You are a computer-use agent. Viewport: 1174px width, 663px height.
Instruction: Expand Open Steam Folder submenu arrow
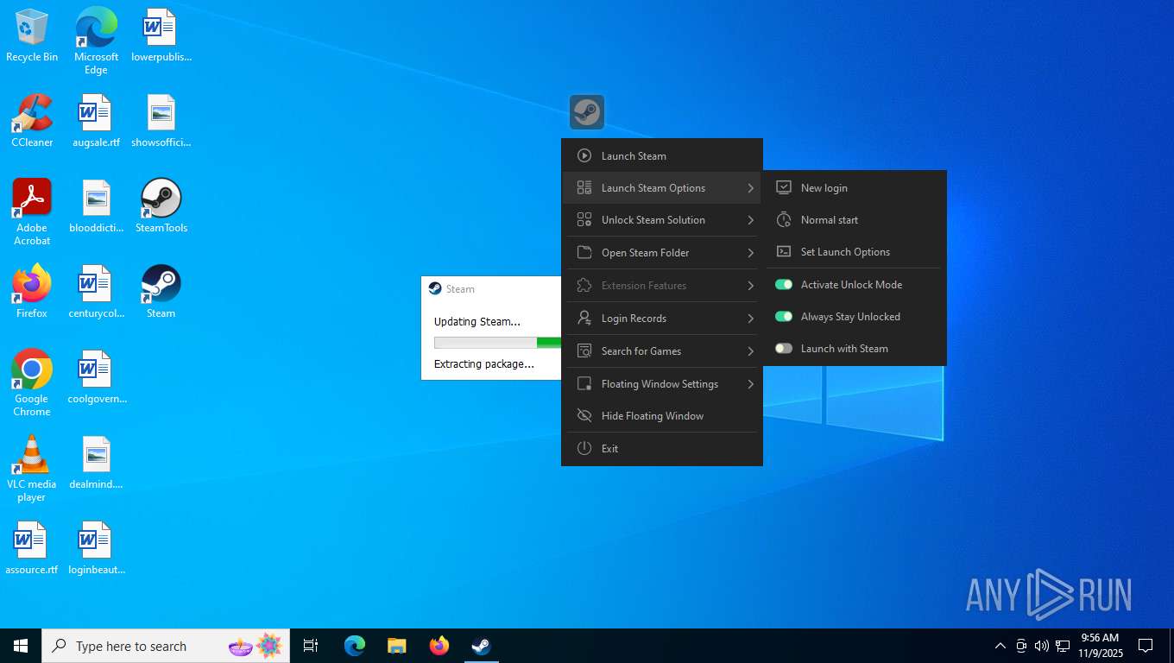click(x=750, y=253)
